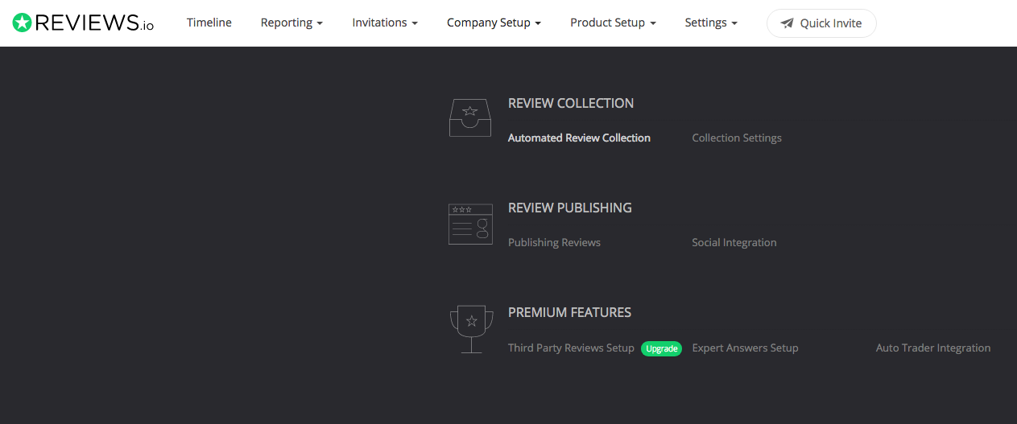This screenshot has height=424, width=1017.
Task: Go to Publishing Reviews
Action: pyautogui.click(x=554, y=243)
